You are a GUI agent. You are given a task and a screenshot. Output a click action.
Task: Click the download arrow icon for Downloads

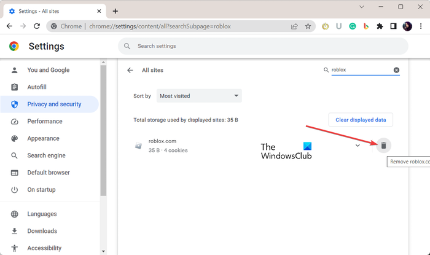pyautogui.click(x=14, y=231)
